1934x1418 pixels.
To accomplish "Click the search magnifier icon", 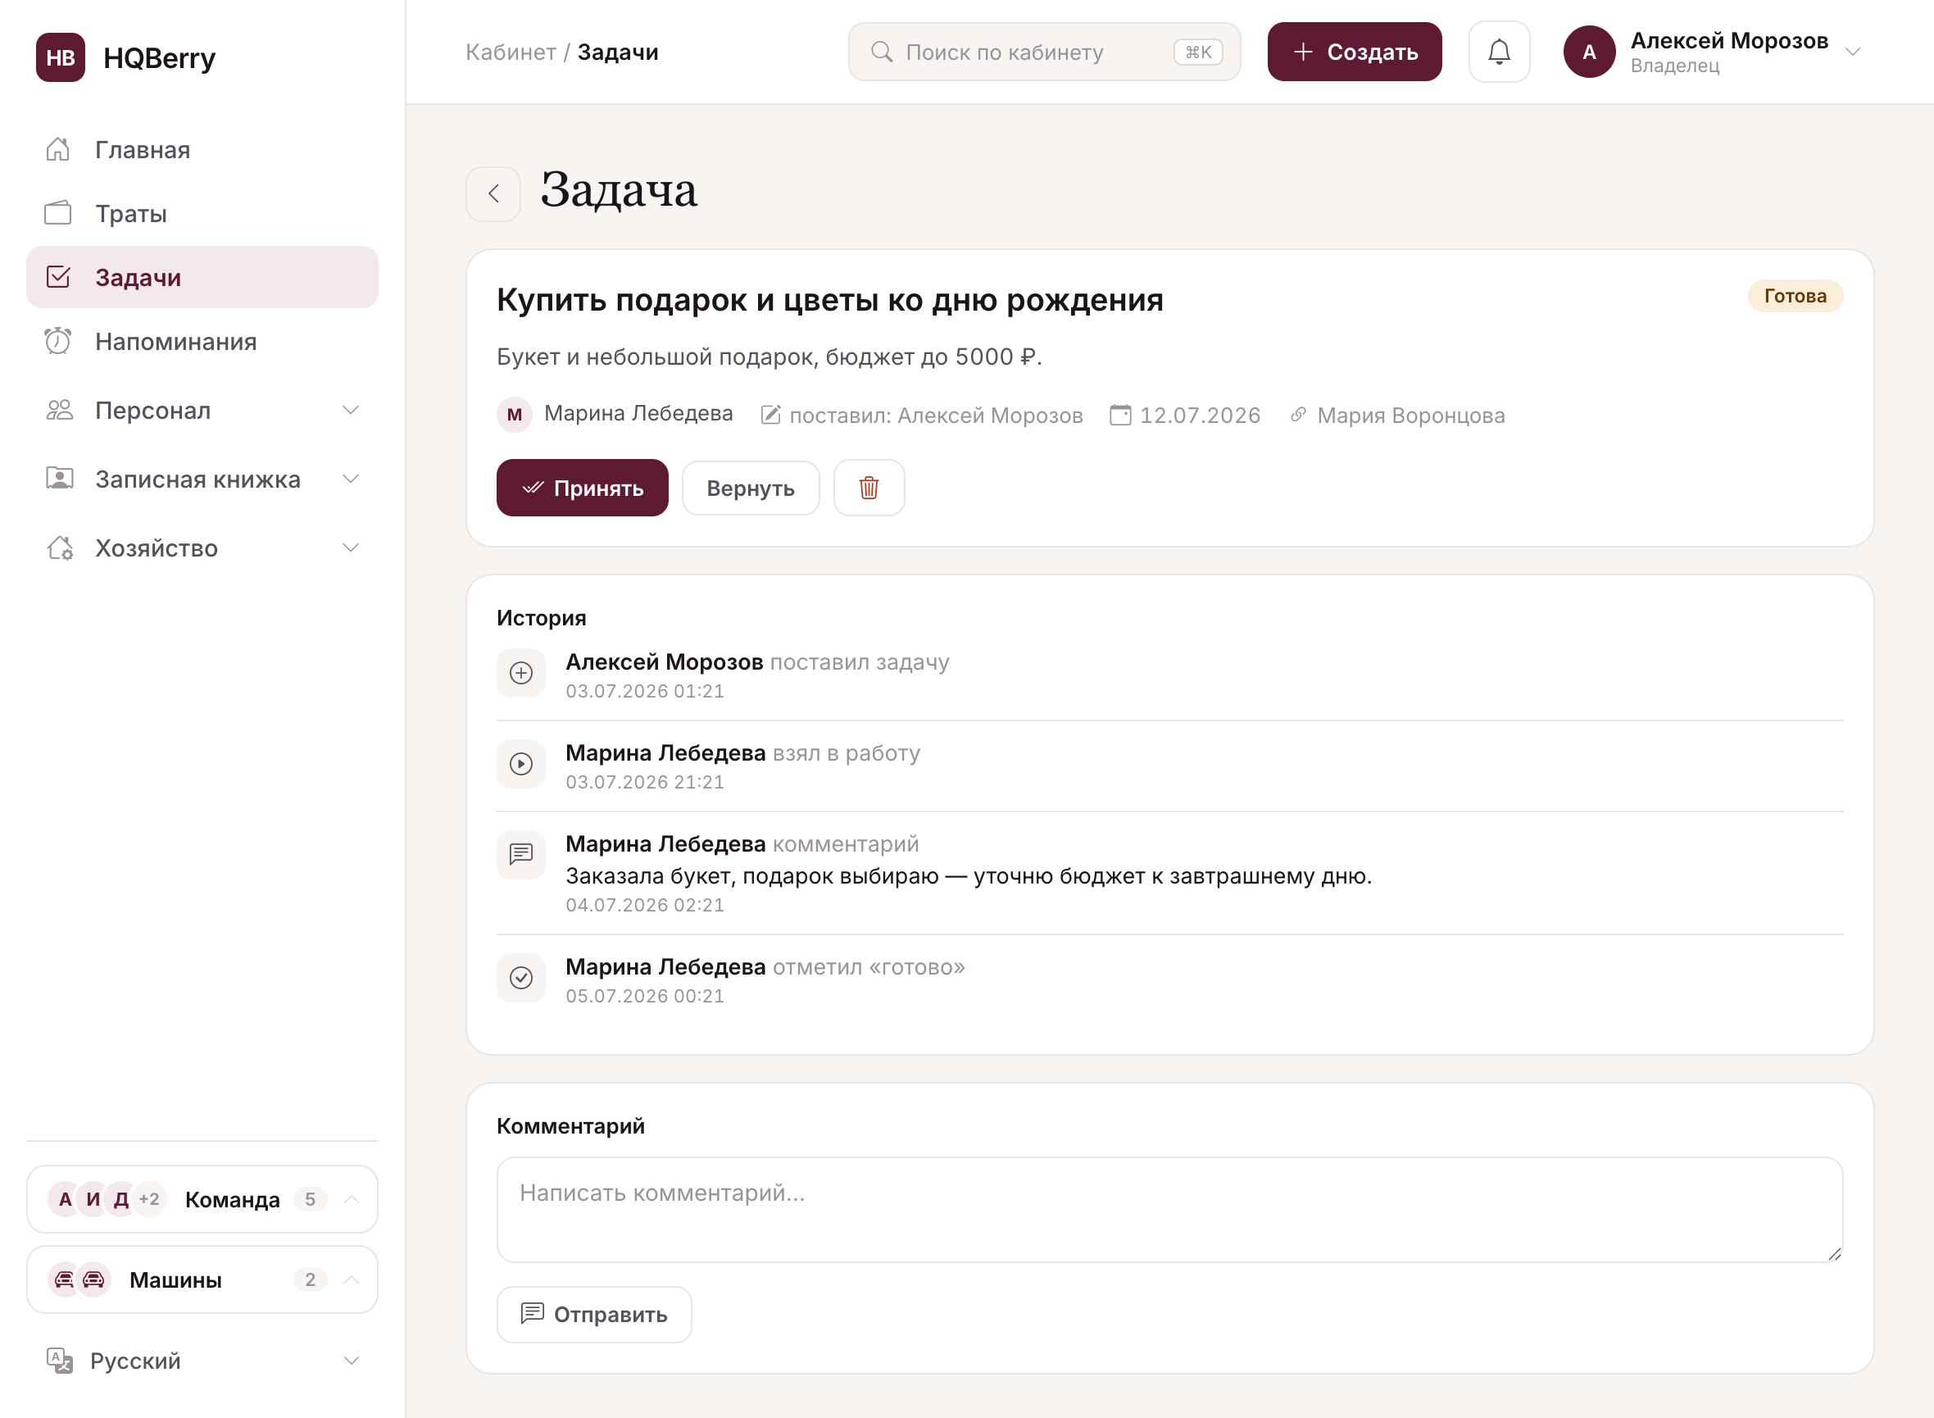I will [881, 52].
